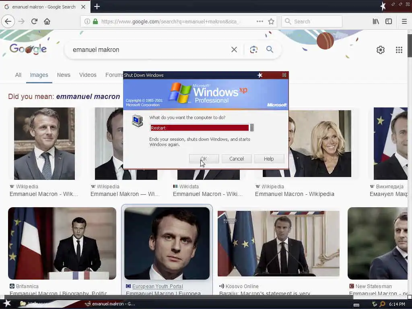Focus the Firefox Search box
Viewport: 412px width, 309px height.
[312, 22]
